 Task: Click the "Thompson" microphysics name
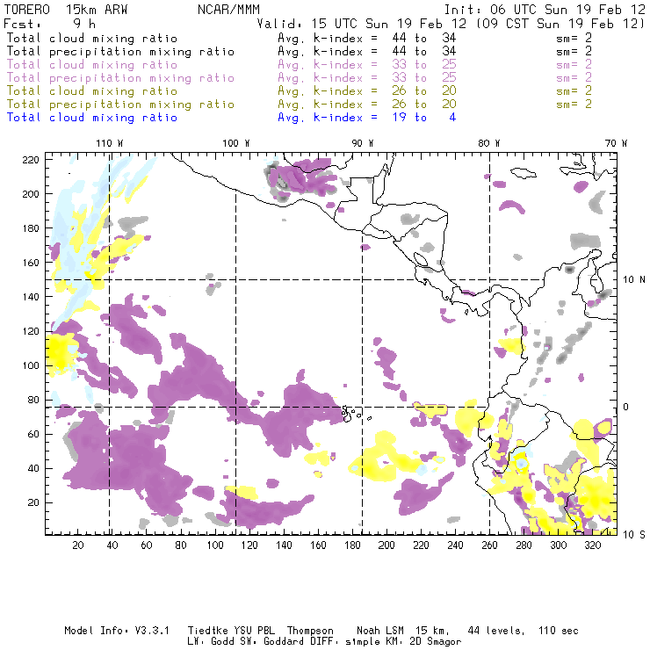point(310,631)
